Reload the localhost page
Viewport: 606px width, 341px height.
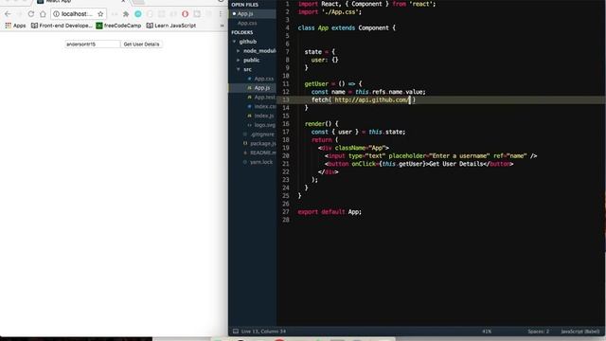pyautogui.click(x=31, y=14)
